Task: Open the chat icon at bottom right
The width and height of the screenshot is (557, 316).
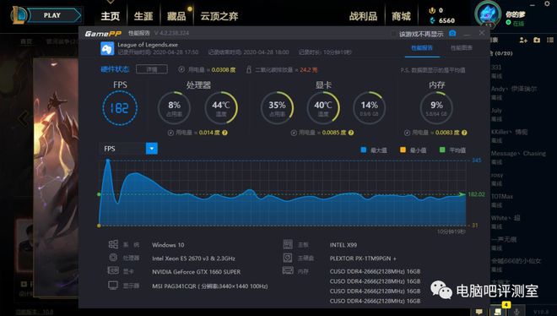Action: coord(479,312)
